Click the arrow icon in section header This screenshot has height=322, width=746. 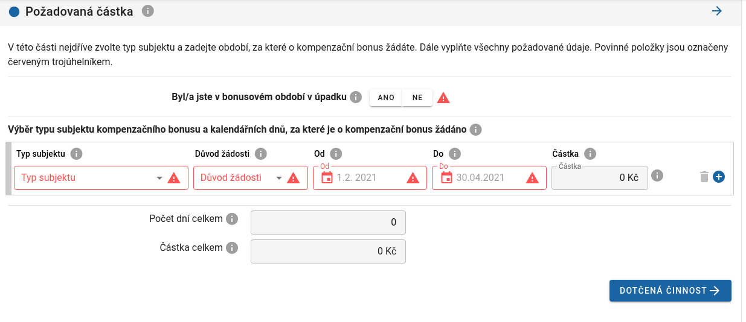point(717,11)
